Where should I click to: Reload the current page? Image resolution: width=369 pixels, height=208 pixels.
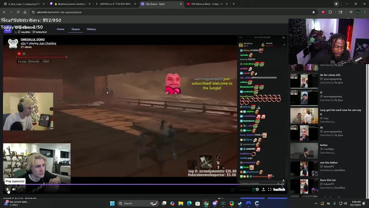pyautogui.click(x=18, y=12)
